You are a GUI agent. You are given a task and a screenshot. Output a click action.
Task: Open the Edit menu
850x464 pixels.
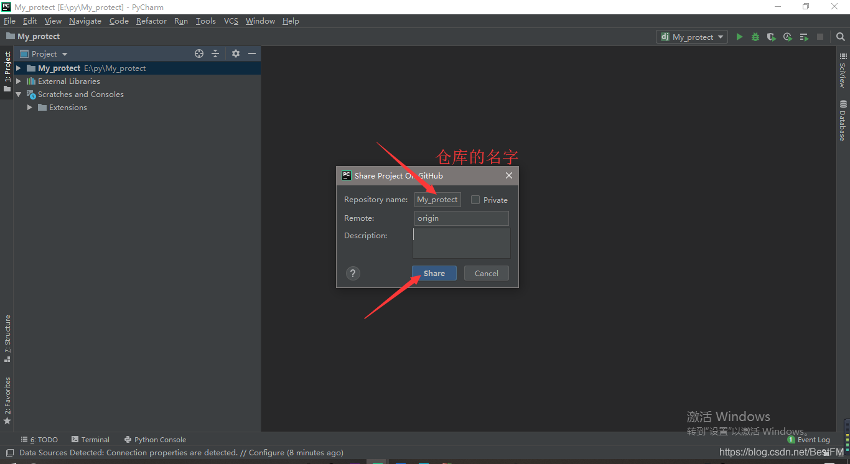(30, 21)
